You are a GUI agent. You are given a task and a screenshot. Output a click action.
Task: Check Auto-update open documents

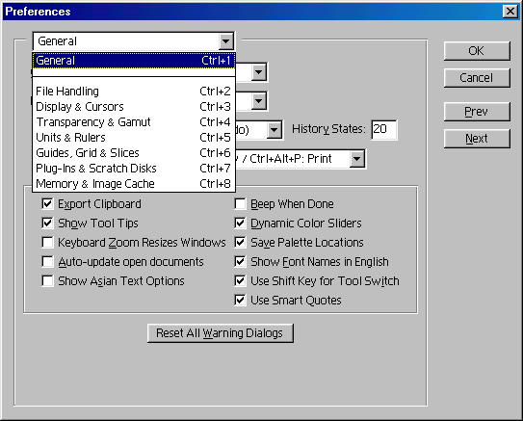click(x=47, y=261)
